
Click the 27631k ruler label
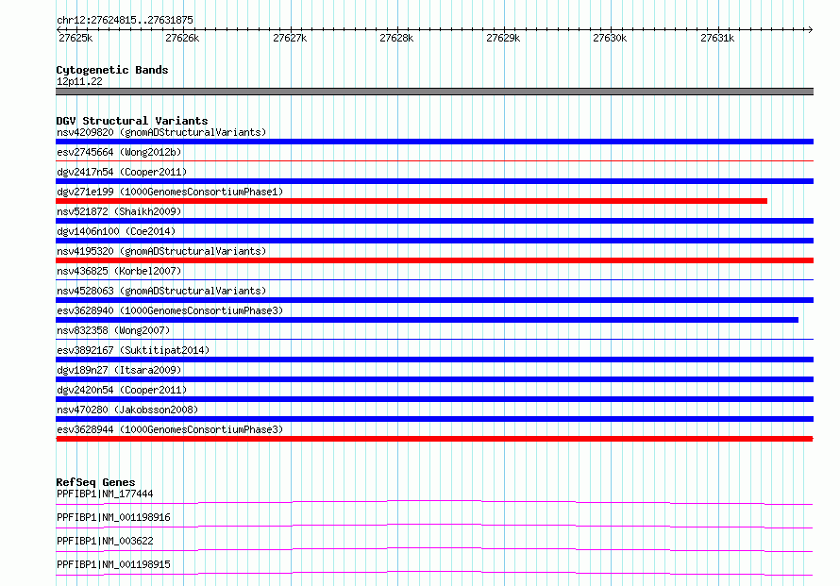tap(717, 38)
